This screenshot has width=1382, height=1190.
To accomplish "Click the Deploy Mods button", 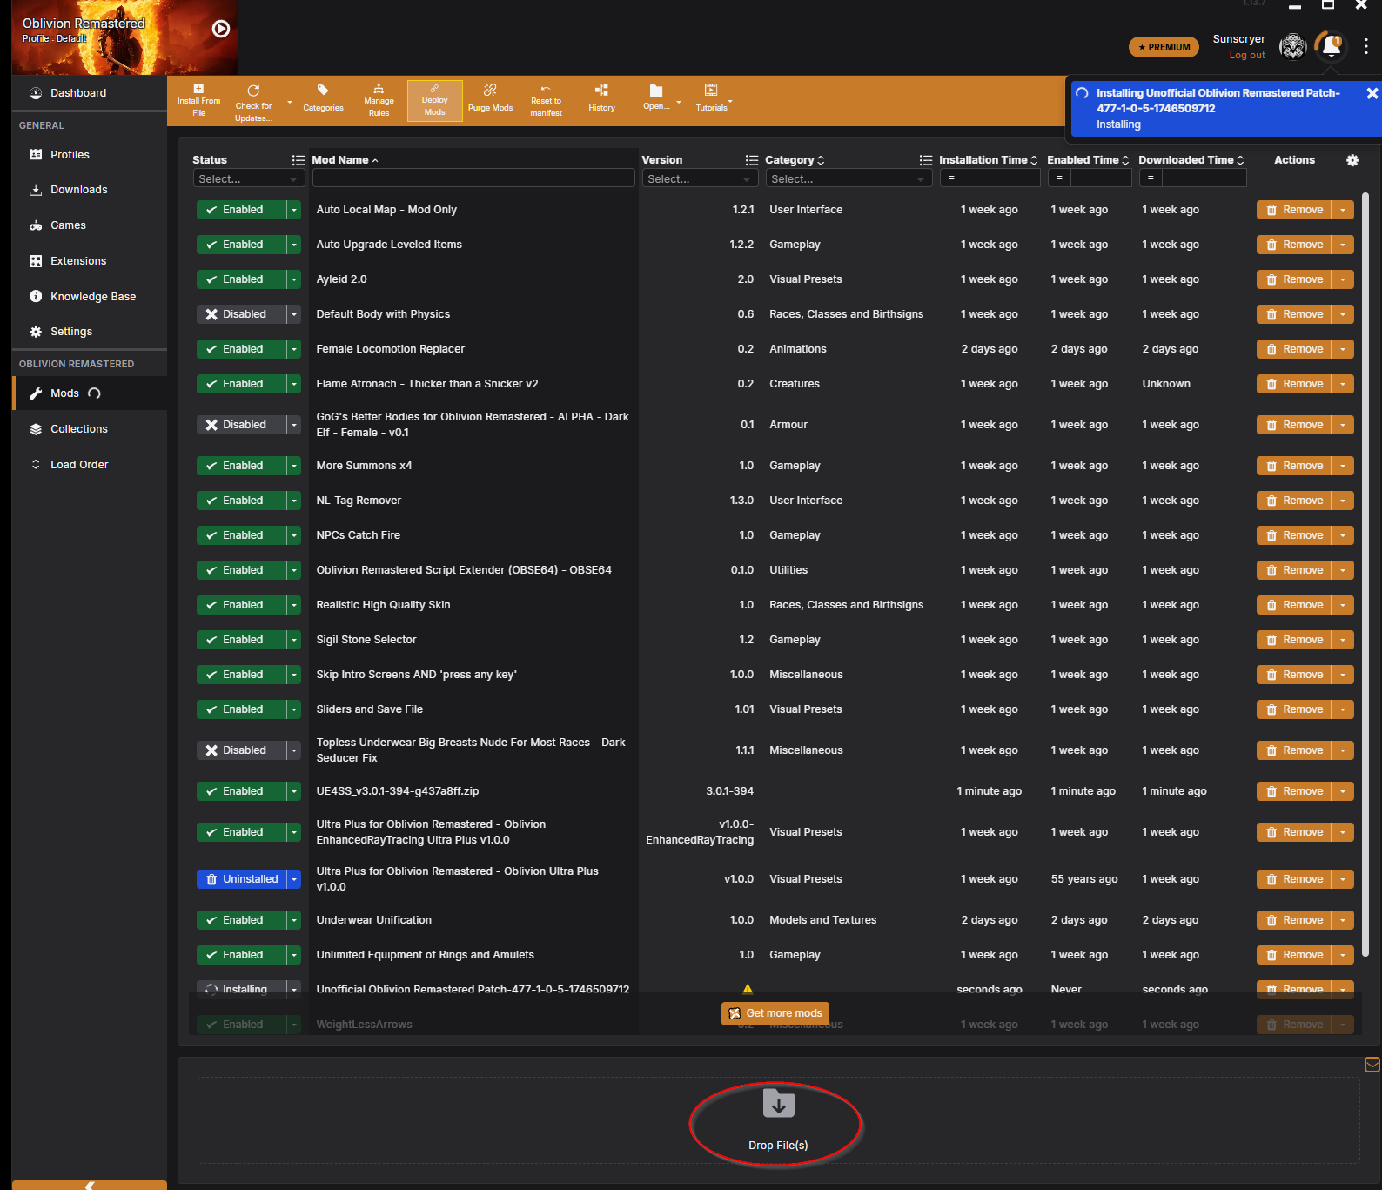I will coord(434,99).
